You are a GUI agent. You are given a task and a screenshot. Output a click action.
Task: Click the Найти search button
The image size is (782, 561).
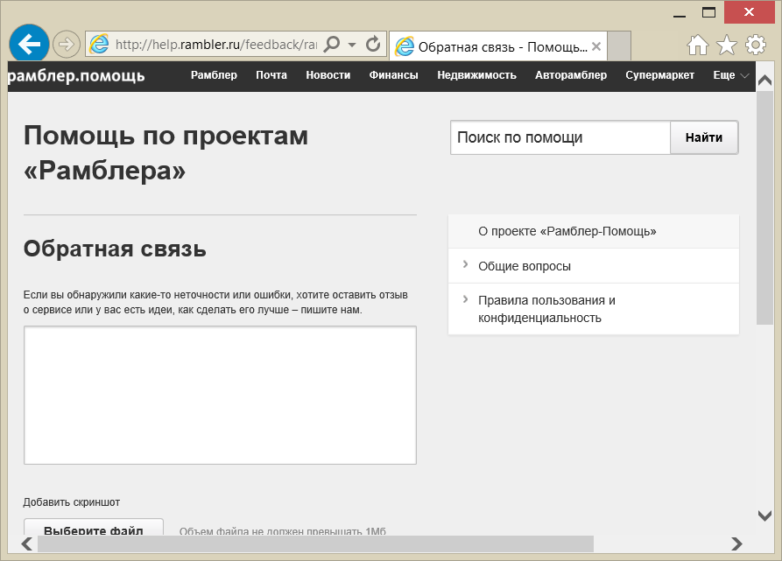pos(704,137)
